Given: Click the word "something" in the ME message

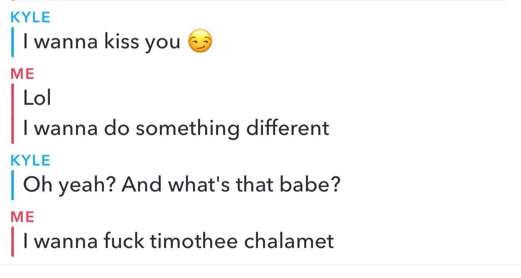Looking at the screenshot, I should click(188, 128).
